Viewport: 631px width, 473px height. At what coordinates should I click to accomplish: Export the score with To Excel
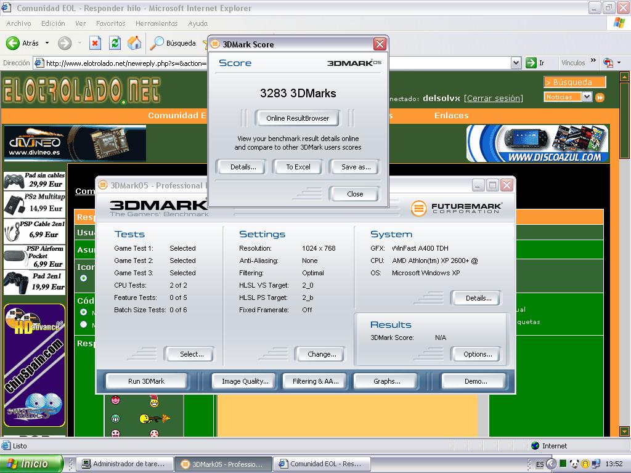pyautogui.click(x=298, y=167)
